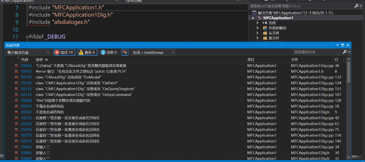Sort errors by 代码 column header

27,60
